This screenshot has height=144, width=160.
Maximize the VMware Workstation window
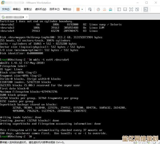click(147, 3)
